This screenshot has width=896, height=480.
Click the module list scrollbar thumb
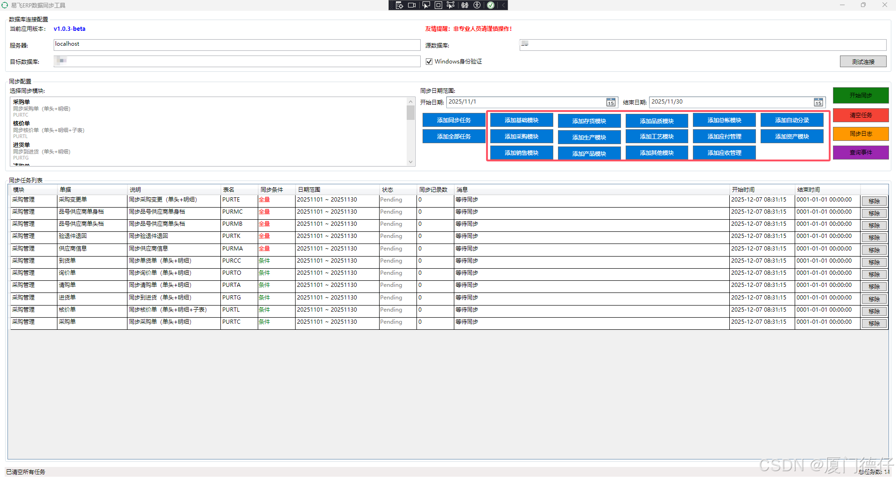click(x=410, y=112)
